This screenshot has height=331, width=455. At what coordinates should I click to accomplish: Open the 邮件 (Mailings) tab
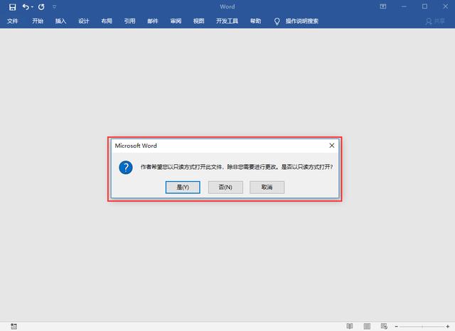pos(153,21)
